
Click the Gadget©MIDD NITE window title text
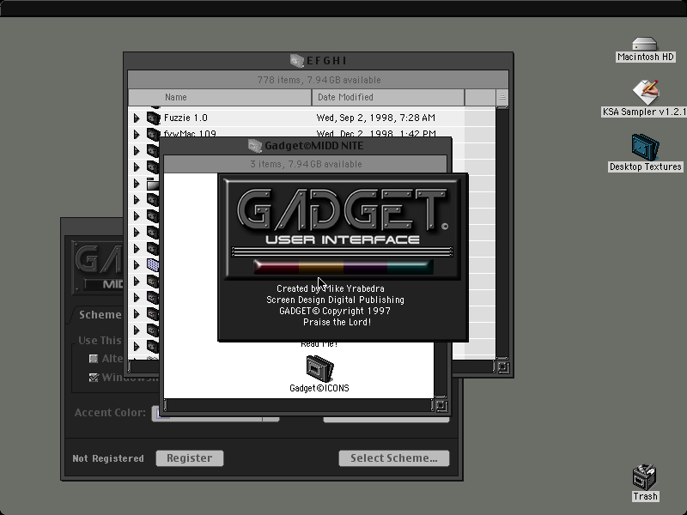tap(314, 145)
